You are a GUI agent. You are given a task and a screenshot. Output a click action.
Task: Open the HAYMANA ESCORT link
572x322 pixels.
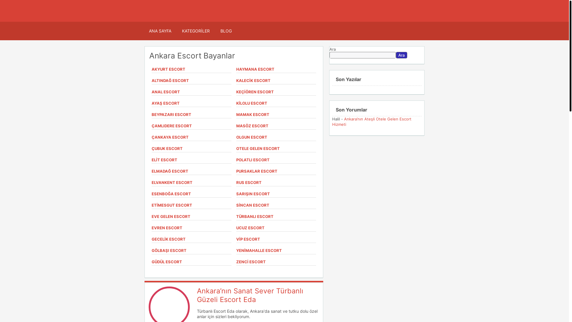coord(255,69)
